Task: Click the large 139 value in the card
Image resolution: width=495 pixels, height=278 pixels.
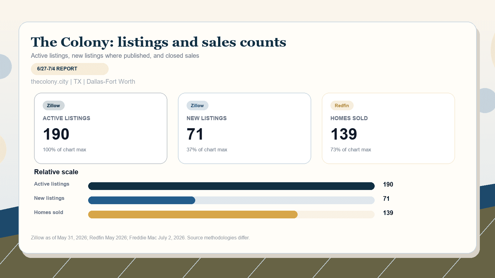Action: 344,134
